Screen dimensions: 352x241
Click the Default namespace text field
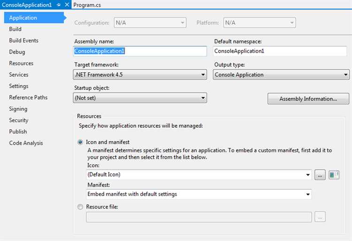click(x=281, y=51)
